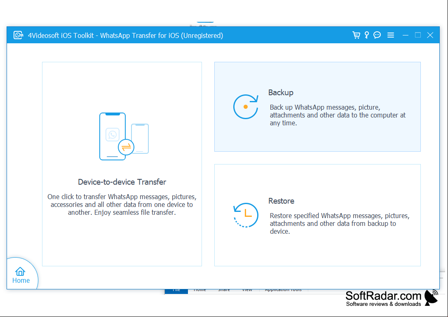Click the register key icon

coord(366,35)
